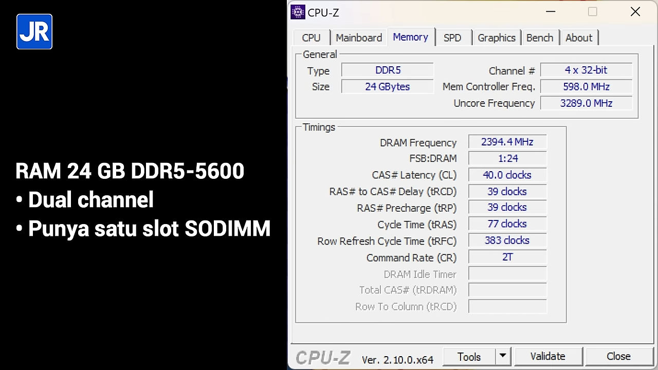Click the "Uncore Frequency" label
The width and height of the screenshot is (658, 370).
[x=494, y=103]
